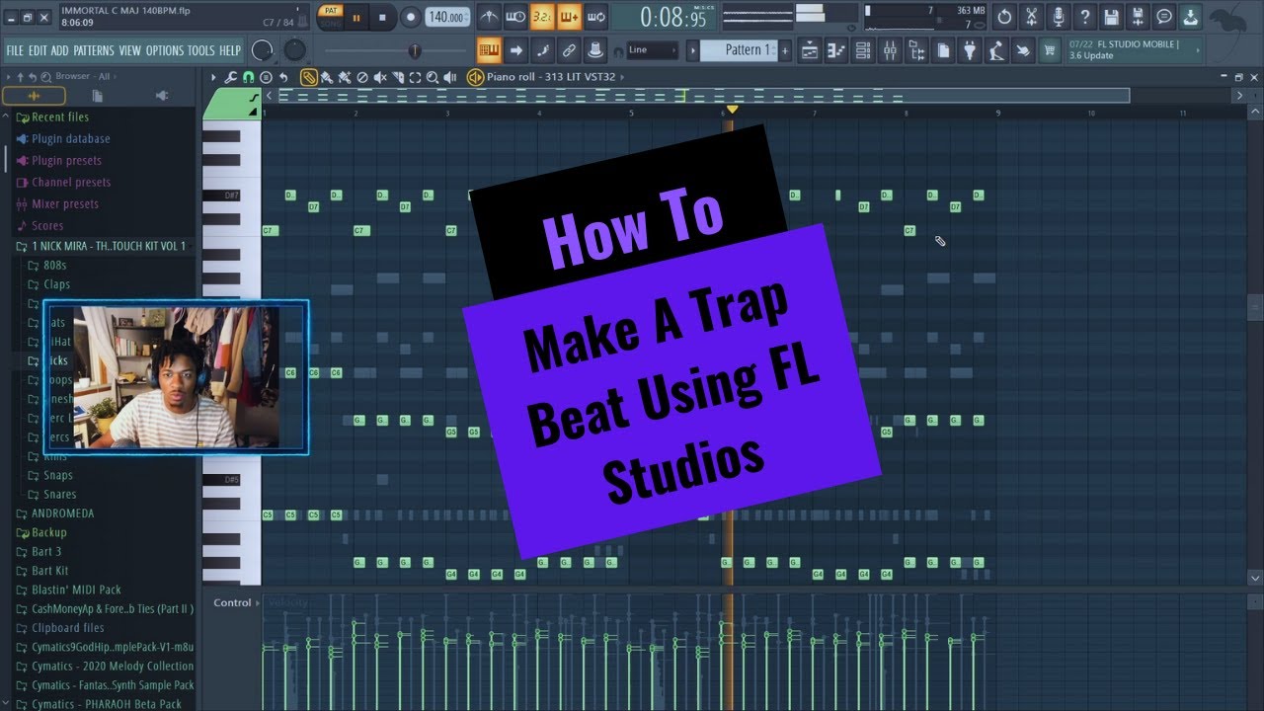Screen dimensions: 1264x711
Task: Expand the Backup folder in browser
Action: click(48, 532)
